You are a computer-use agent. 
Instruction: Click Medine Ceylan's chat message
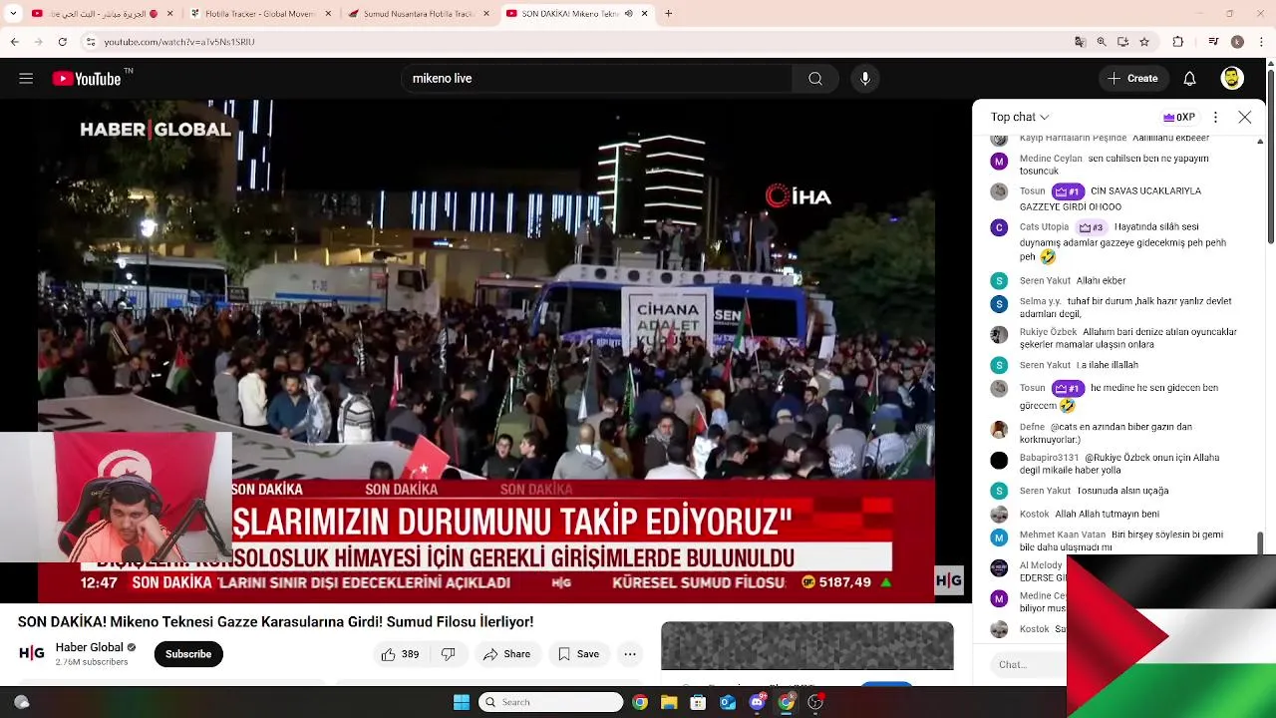click(x=1115, y=165)
